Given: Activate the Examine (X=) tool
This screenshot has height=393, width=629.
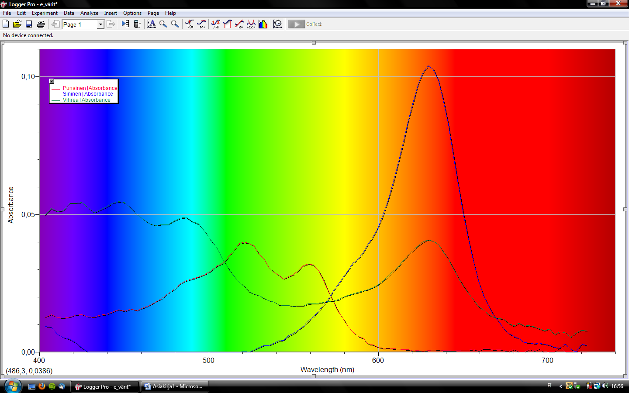Looking at the screenshot, I should (x=190, y=24).
